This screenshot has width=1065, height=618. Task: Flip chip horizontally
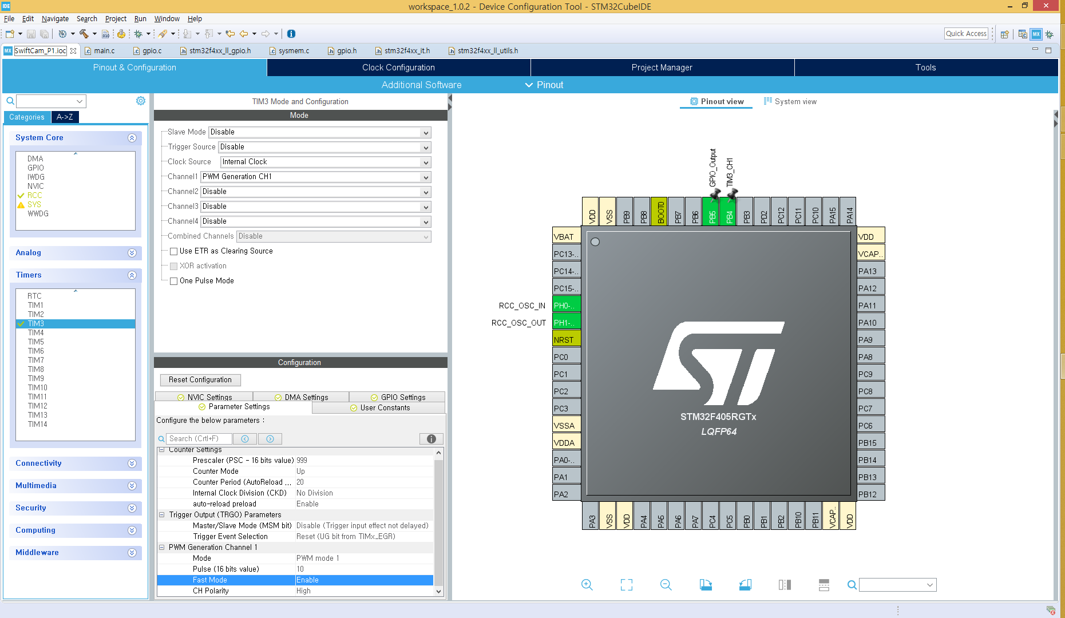click(785, 584)
